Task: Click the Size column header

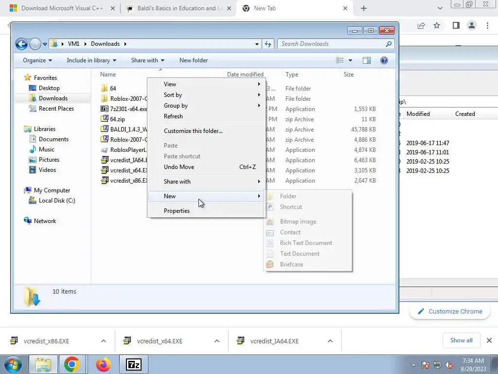Action: click(348, 75)
